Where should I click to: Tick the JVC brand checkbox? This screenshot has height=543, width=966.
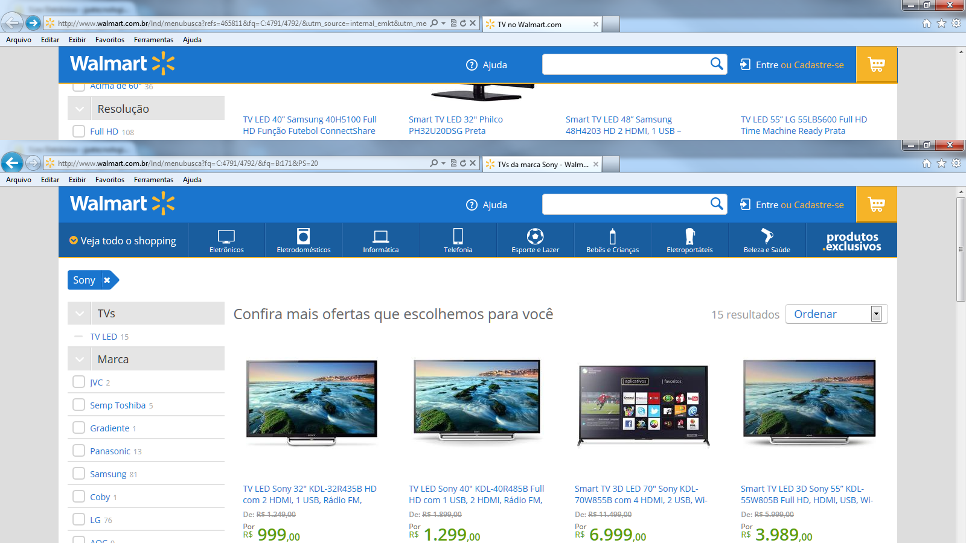pyautogui.click(x=78, y=382)
